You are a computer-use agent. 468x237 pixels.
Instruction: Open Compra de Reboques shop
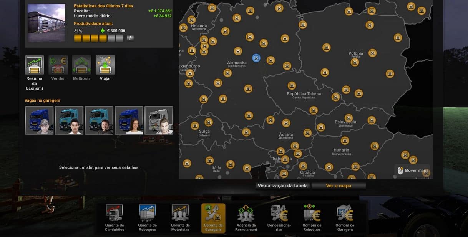click(312, 214)
